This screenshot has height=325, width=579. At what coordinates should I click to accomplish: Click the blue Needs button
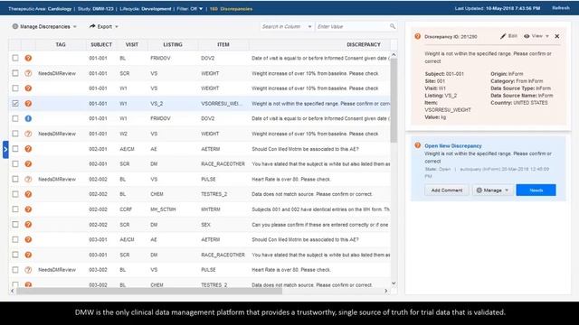[x=536, y=190]
